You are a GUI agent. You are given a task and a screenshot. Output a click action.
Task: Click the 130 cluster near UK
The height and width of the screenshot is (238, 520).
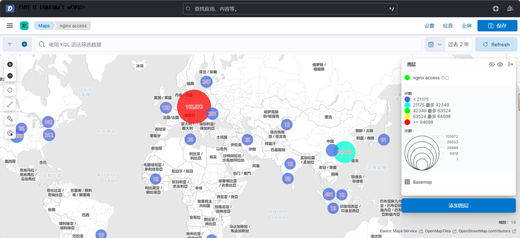[166, 108]
